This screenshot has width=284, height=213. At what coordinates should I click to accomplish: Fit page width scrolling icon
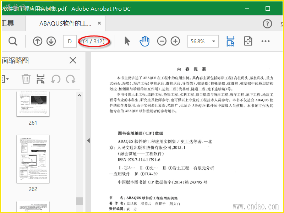coord(230,41)
